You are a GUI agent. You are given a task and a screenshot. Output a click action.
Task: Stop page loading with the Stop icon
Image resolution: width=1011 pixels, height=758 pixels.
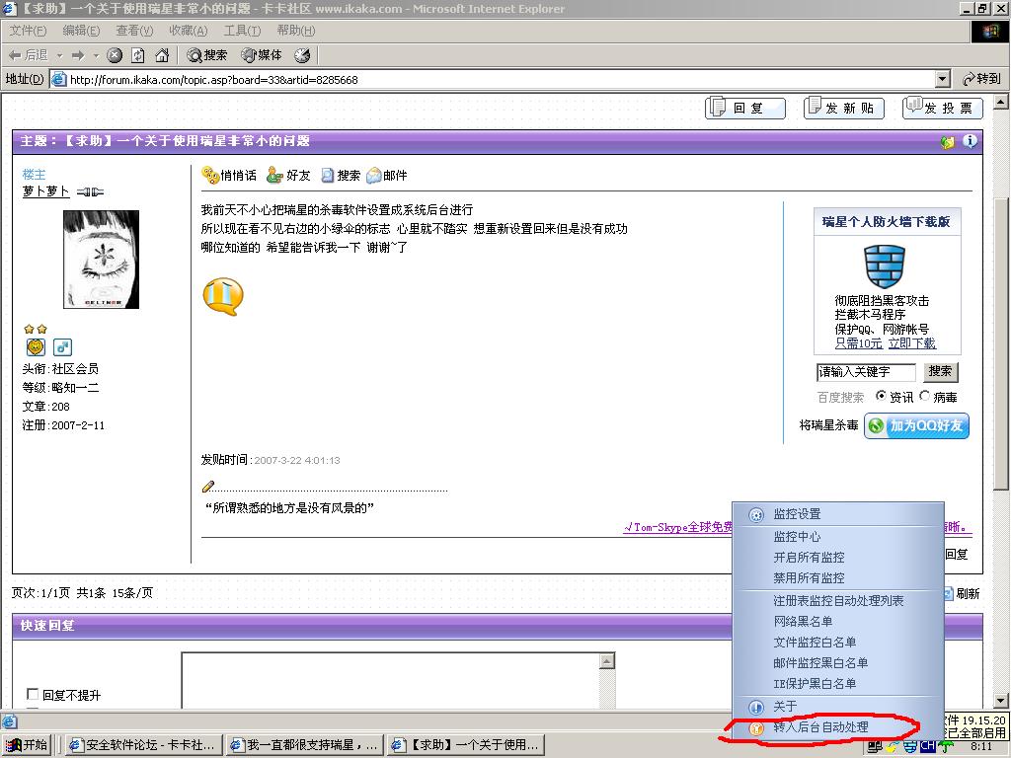tap(115, 55)
